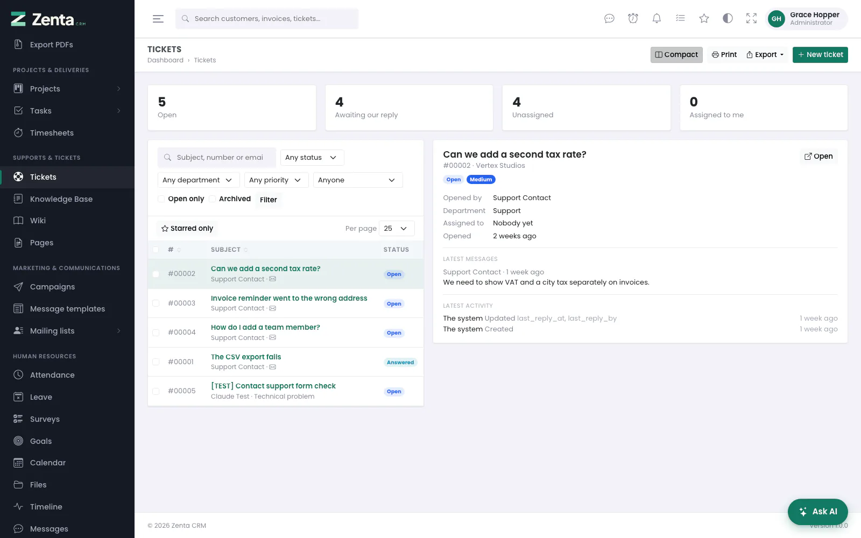Enter fullscreen with the expand icon
This screenshot has height=538, width=861.
pos(751,19)
